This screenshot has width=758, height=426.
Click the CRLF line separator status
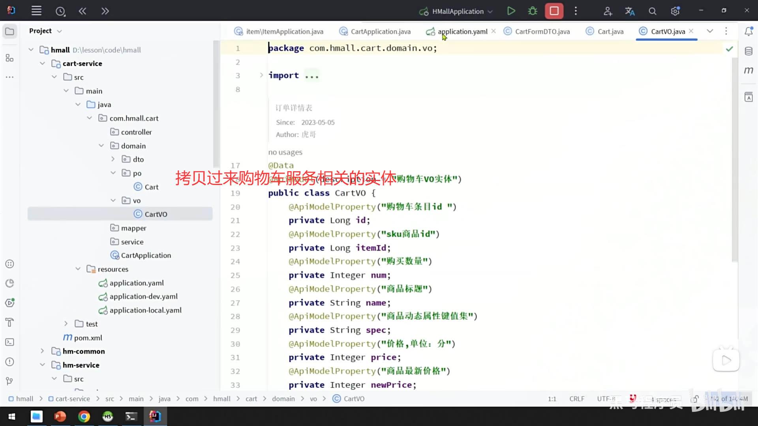tap(576, 399)
